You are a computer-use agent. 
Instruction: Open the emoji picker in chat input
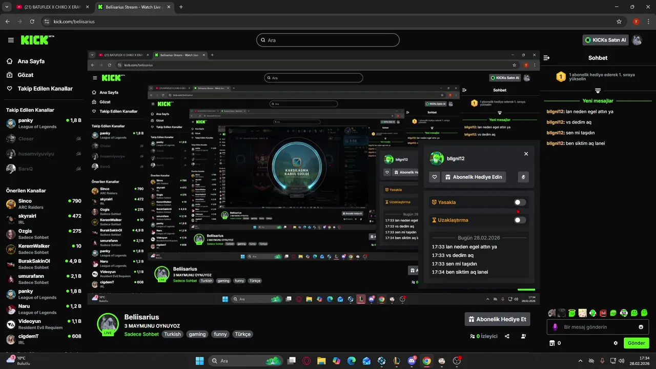tap(641, 327)
